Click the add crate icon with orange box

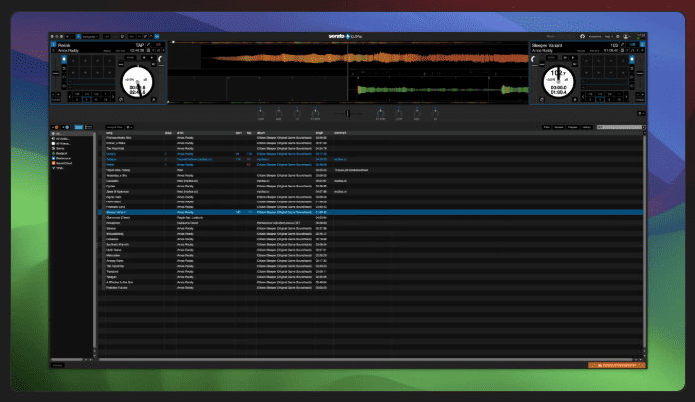[x=56, y=127]
